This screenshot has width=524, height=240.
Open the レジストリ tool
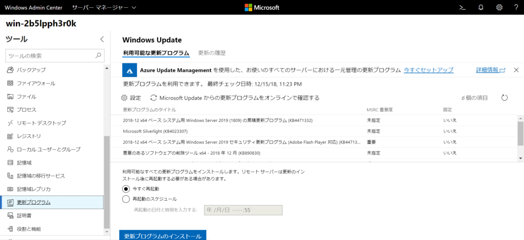[x=52, y=136]
